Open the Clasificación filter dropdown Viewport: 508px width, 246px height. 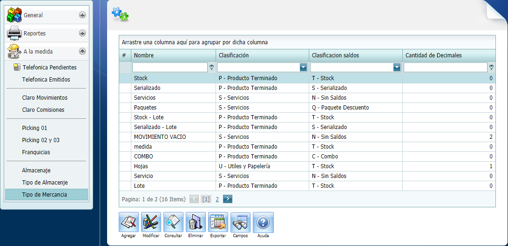pyautogui.click(x=304, y=68)
